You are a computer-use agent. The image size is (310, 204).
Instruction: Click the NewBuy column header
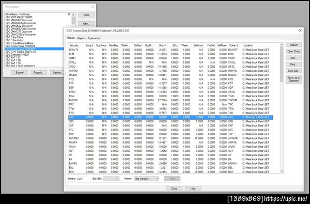(113, 45)
